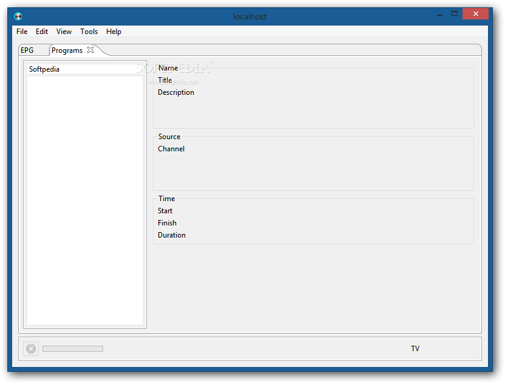Click the application icon in the title bar

18,16
